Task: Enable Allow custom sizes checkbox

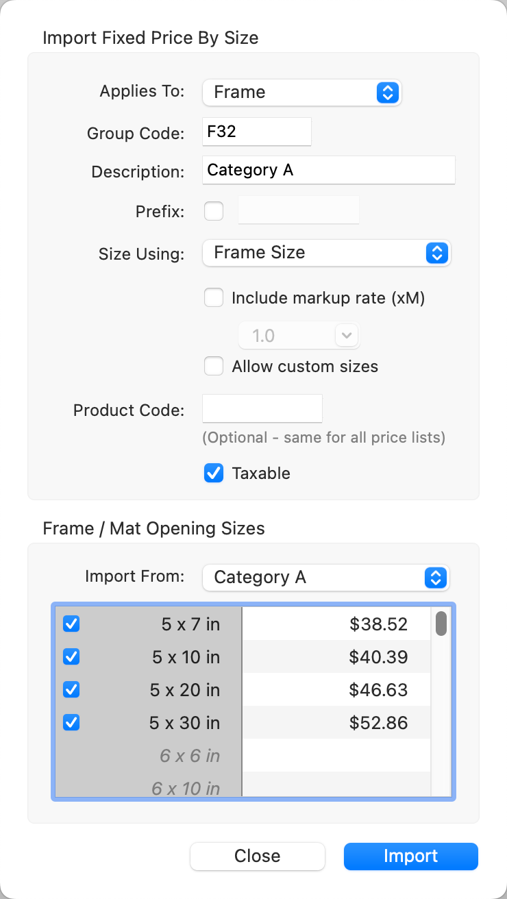Action: [x=214, y=367]
